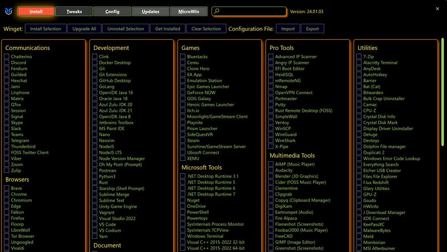
Task: Click the Powertoys label
Action: click(197, 218)
